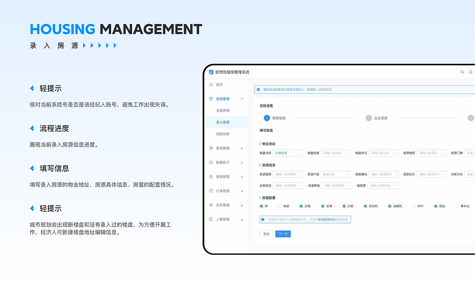Open the 房源定价 dropdown

click(x=431, y=174)
